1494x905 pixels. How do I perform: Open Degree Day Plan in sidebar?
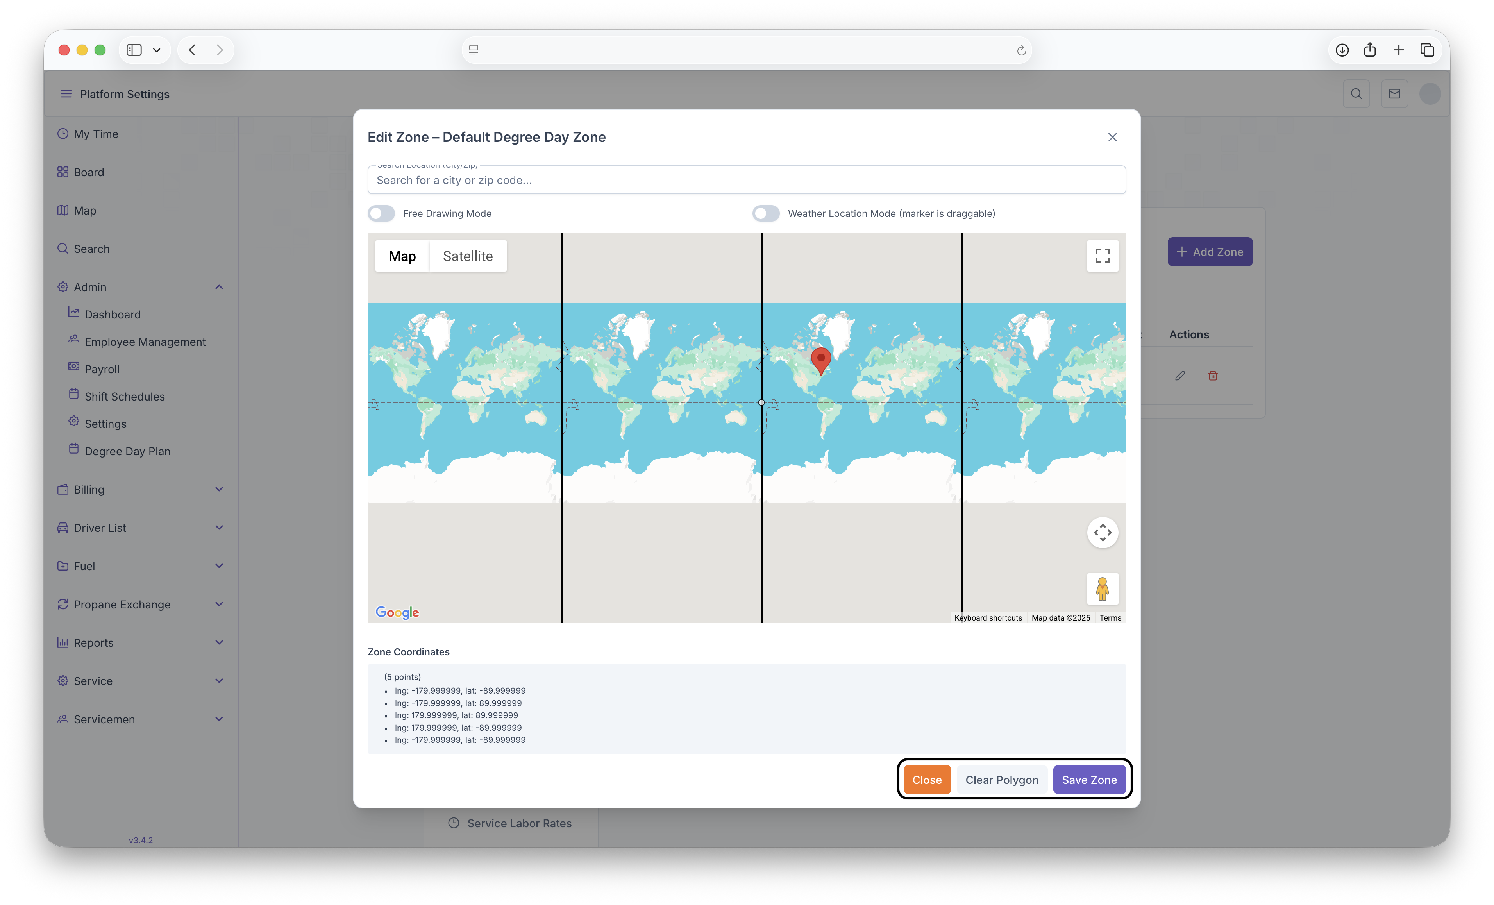point(127,451)
